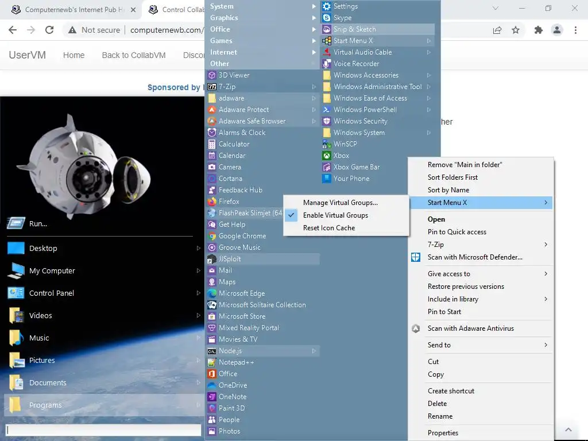This screenshot has width=588, height=441.
Task: Click the Your Phone icon
Action: pos(327,179)
